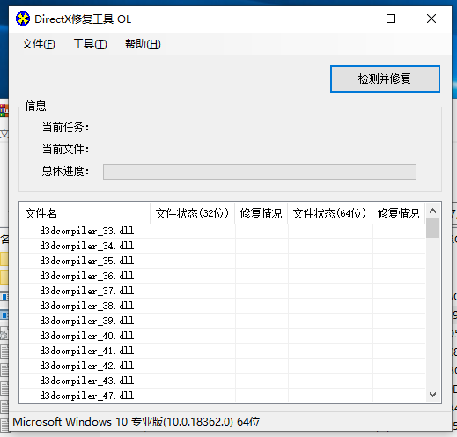This screenshot has width=457, height=437.
Task: Click the 检测并修复 button
Action: point(385,78)
